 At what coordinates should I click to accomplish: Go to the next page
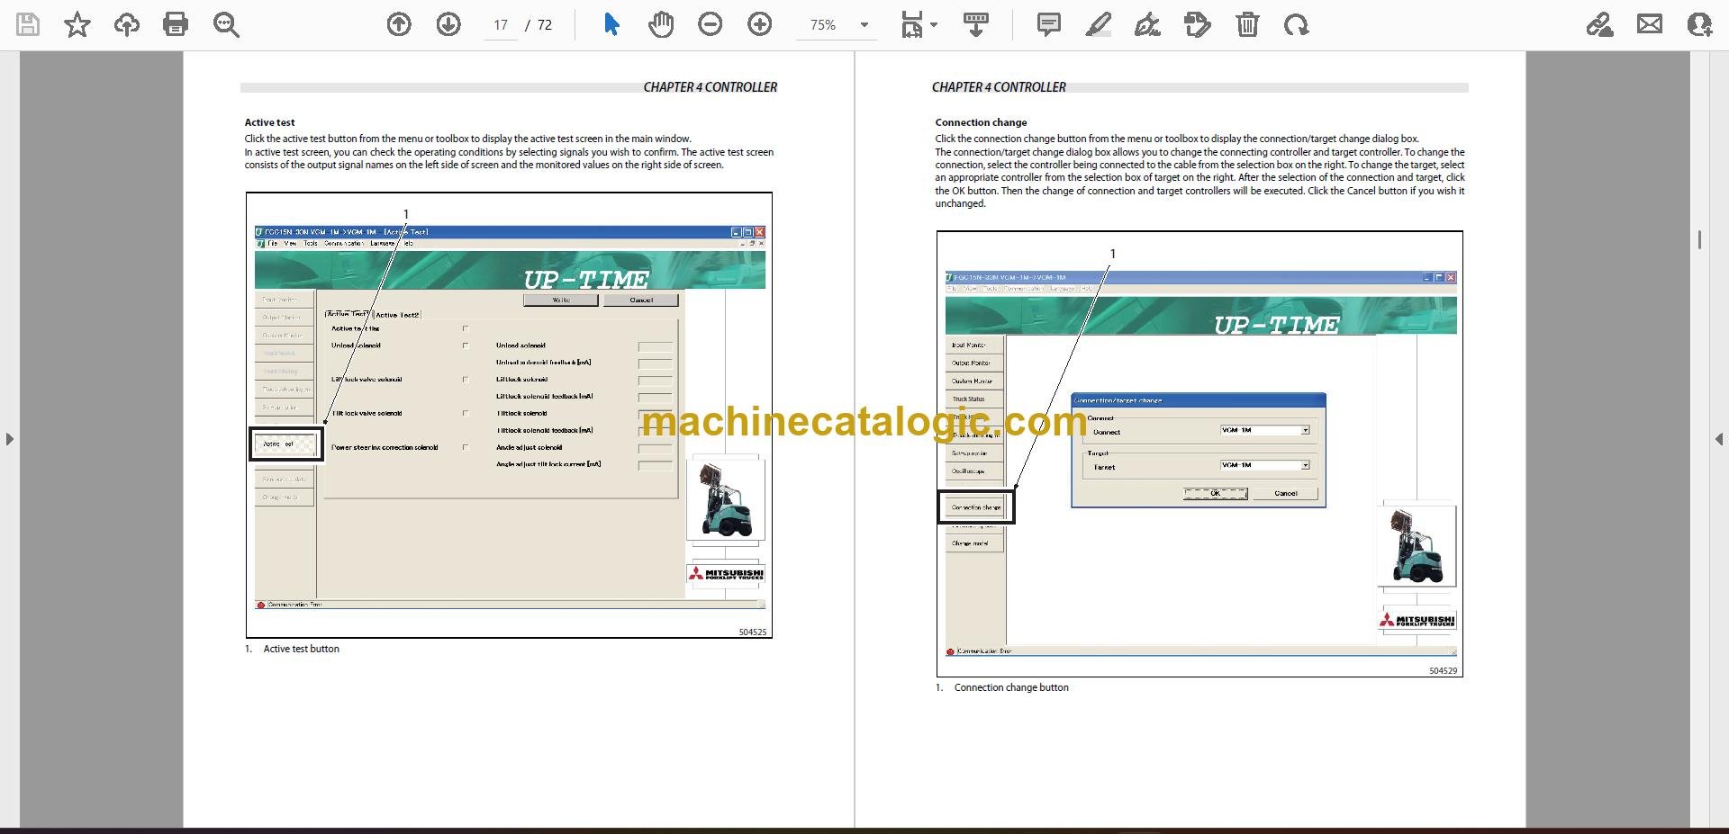448,24
